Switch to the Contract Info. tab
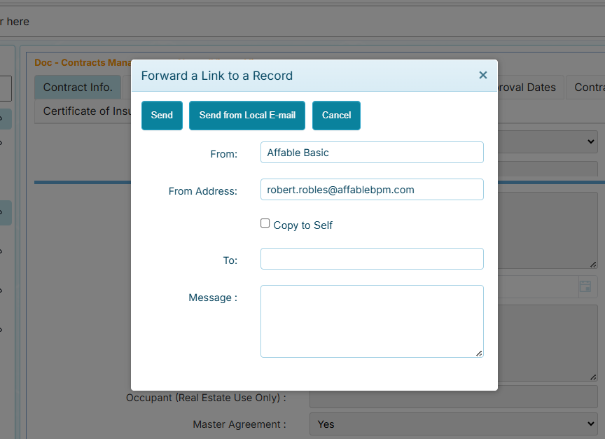605x439 pixels. (x=78, y=88)
